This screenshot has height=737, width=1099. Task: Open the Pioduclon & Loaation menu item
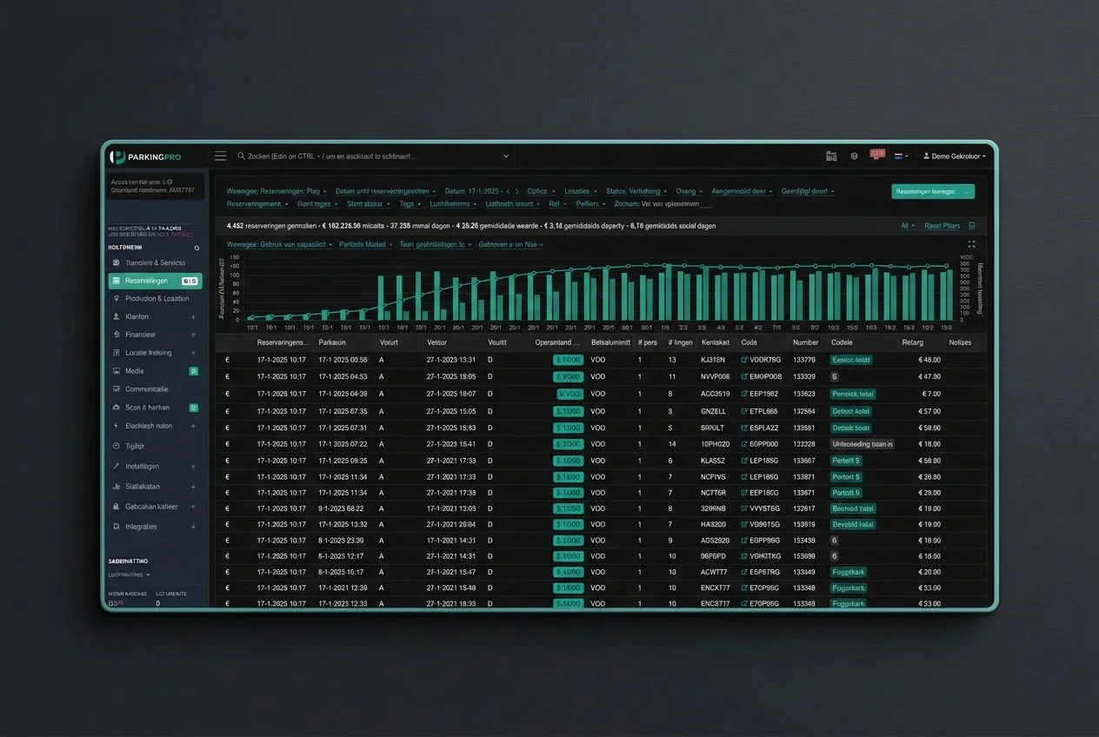pos(156,298)
